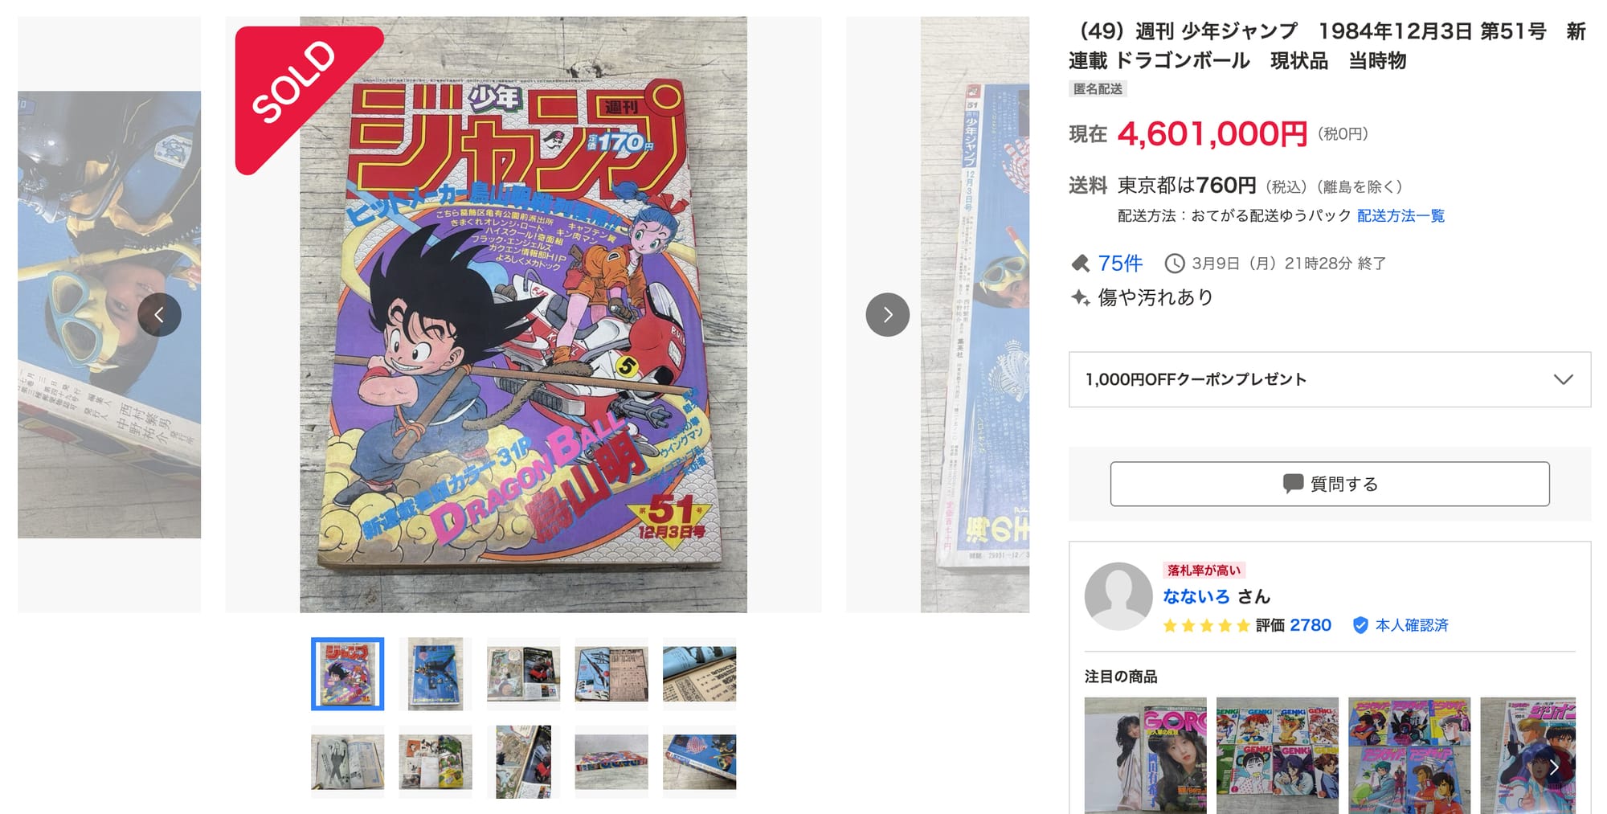Click the bid hammer icon
1607x814 pixels.
pos(1081,263)
